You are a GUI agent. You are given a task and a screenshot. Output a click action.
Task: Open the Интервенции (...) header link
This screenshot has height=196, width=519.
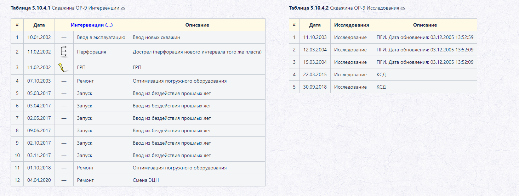coord(92,25)
